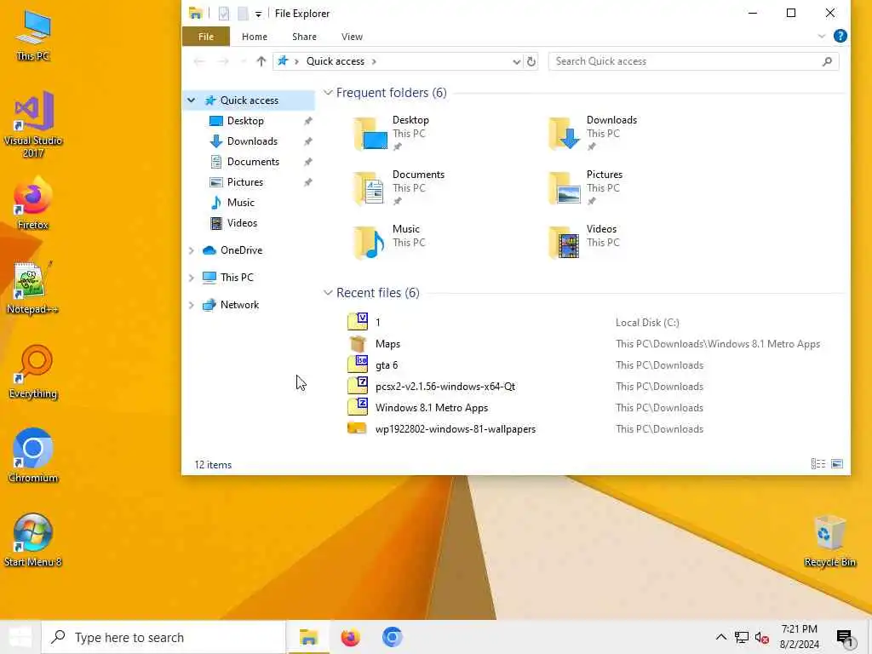The width and height of the screenshot is (872, 654).
Task: Open Chromium from the taskbar
Action: (x=392, y=637)
